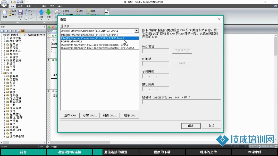Image resolution: width=278 pixels, height=156 pixels.
Task: Expand the 程序块 tree node
Action: (4, 44)
